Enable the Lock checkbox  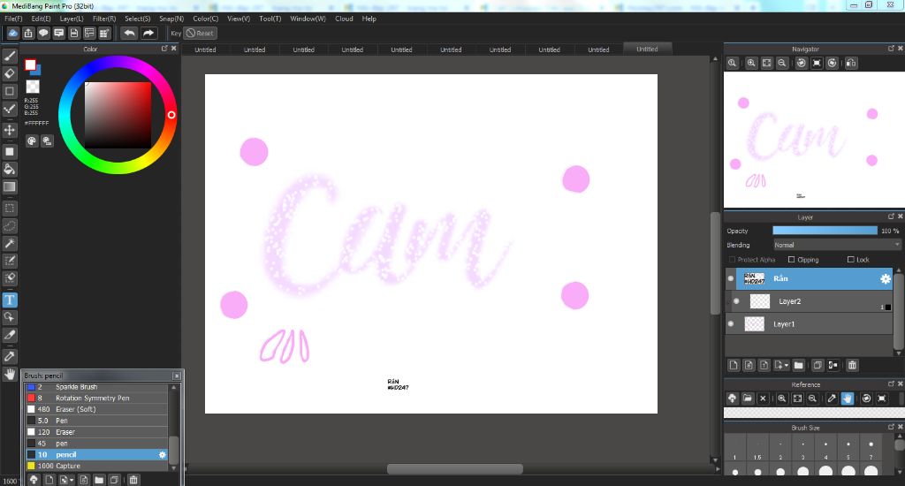pos(850,260)
